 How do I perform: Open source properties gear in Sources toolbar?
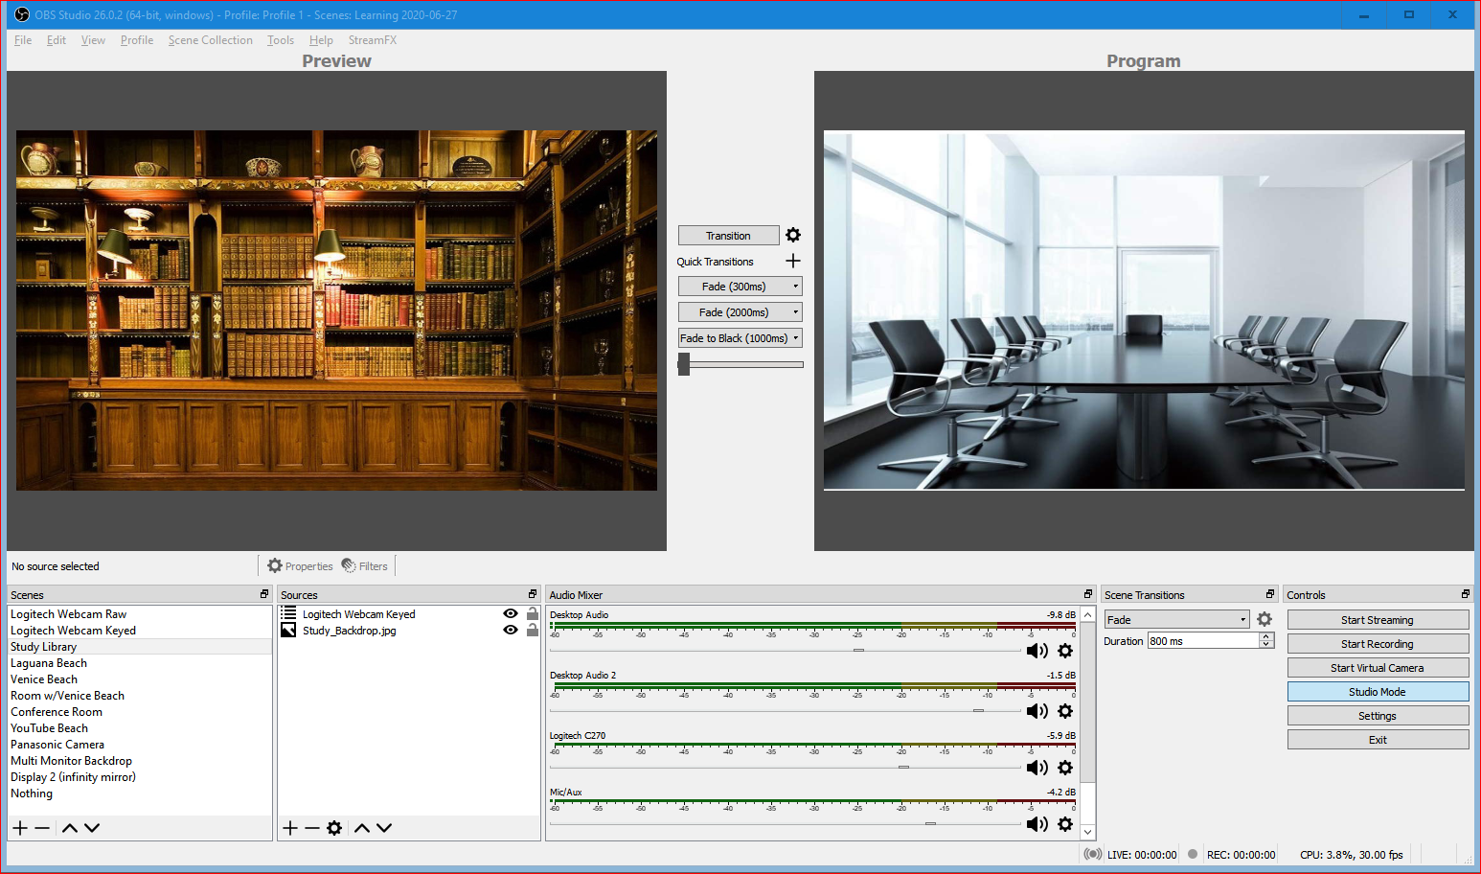(333, 827)
